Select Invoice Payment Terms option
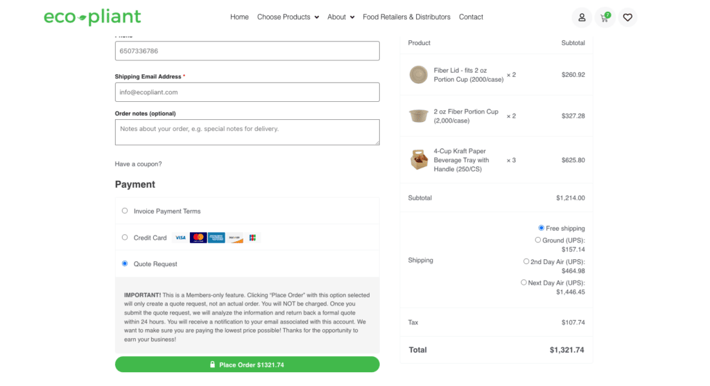Viewport: 710px width, 386px height. (125, 211)
